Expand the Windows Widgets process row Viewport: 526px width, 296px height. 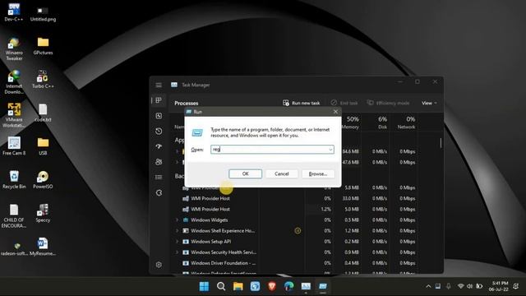pyautogui.click(x=178, y=220)
